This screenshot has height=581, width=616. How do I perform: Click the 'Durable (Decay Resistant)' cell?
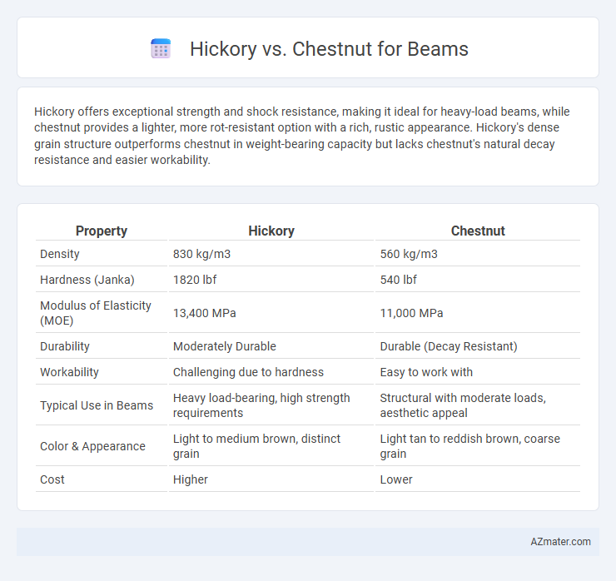pos(449,346)
